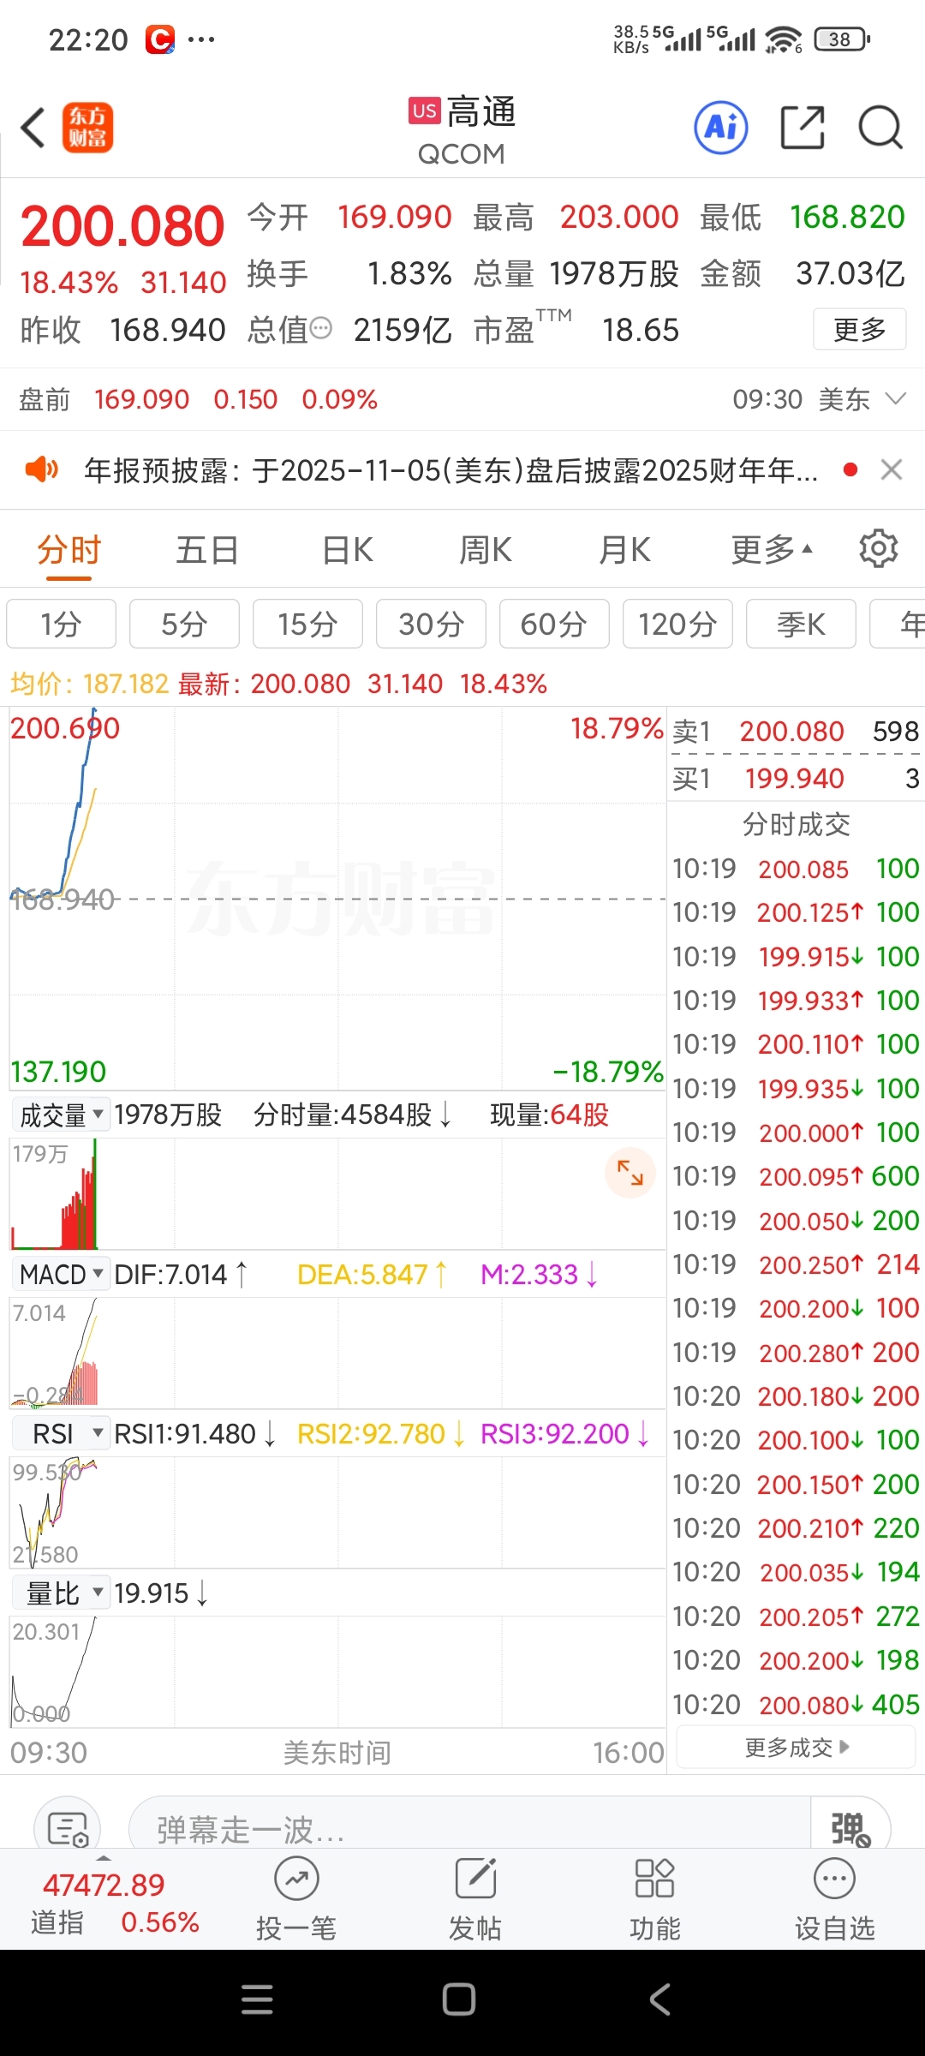Tap the back arrow icon
The width and height of the screenshot is (925, 2056).
[x=33, y=128]
